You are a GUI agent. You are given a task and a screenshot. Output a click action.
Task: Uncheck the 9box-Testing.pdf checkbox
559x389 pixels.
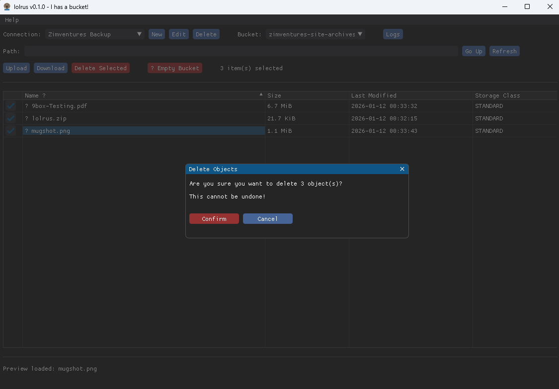pos(11,106)
